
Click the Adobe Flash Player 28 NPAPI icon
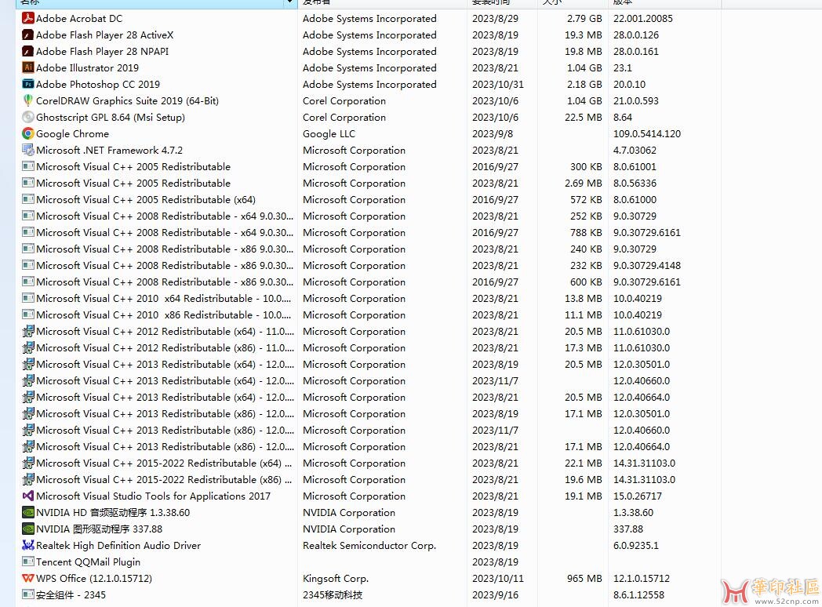tap(27, 52)
